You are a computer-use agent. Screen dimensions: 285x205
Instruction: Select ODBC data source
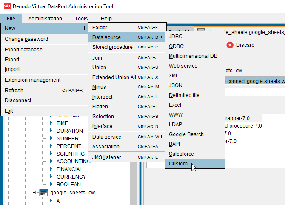tap(195, 46)
